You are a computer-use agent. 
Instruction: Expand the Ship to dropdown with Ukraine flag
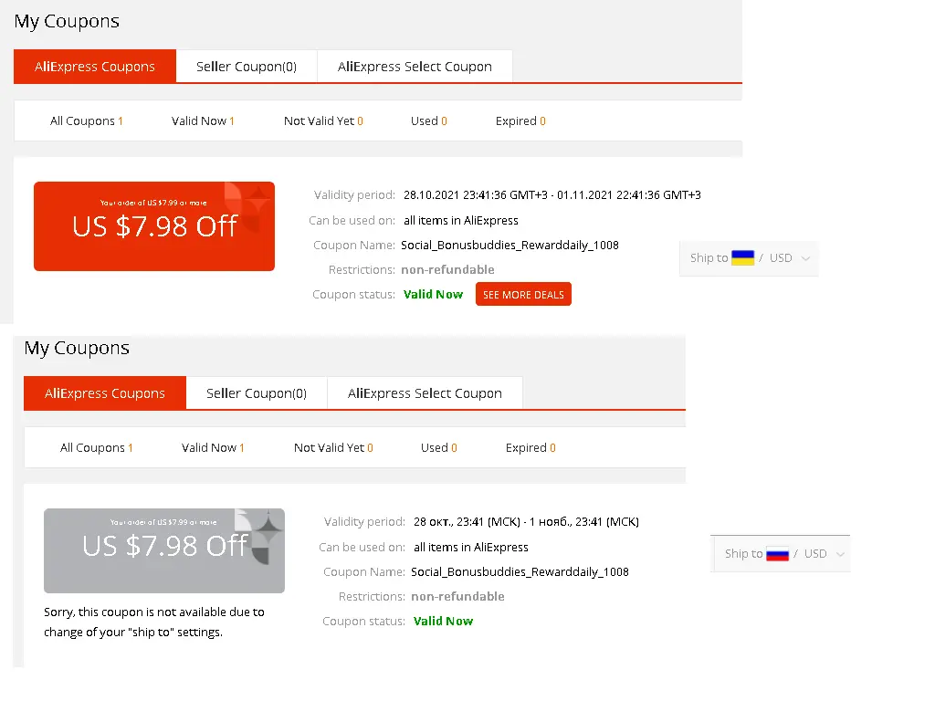(x=749, y=258)
